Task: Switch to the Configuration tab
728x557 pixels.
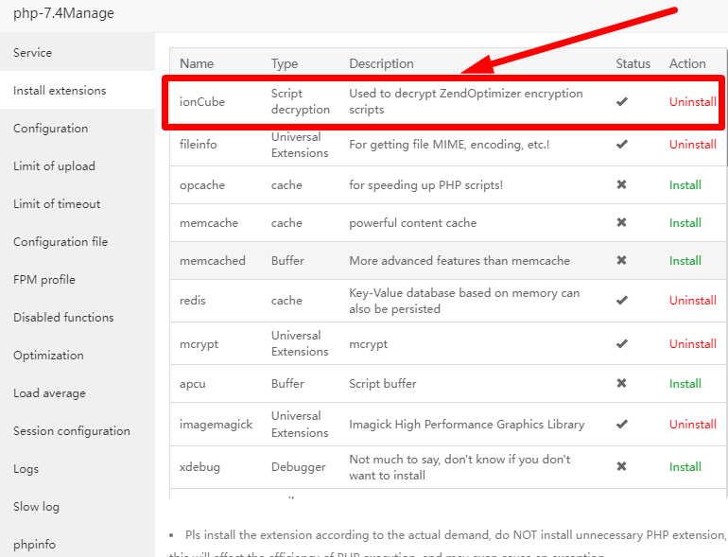Action: tap(51, 129)
